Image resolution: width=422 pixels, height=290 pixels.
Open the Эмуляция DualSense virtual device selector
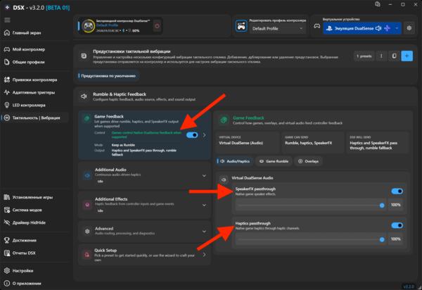tap(362, 28)
